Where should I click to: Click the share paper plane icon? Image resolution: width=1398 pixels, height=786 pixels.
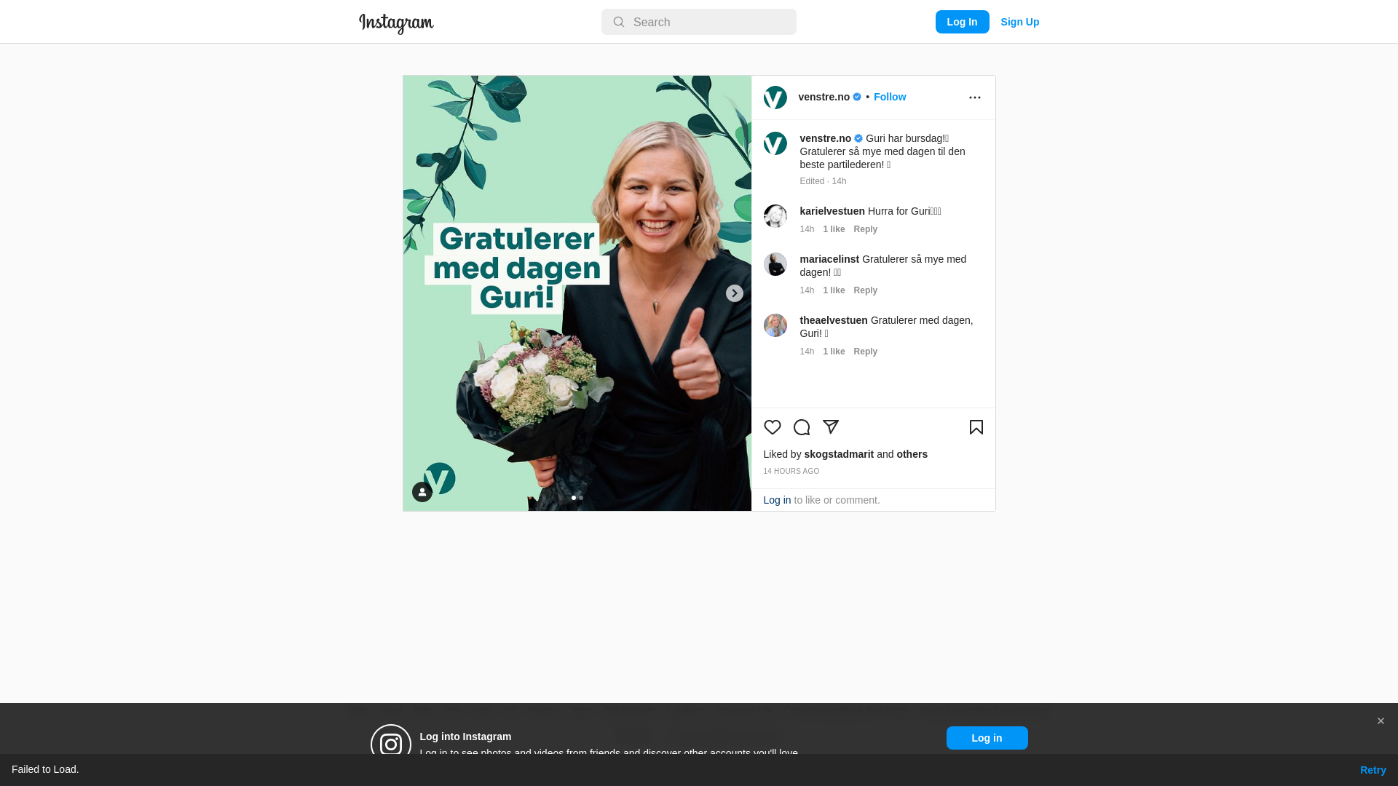click(831, 427)
